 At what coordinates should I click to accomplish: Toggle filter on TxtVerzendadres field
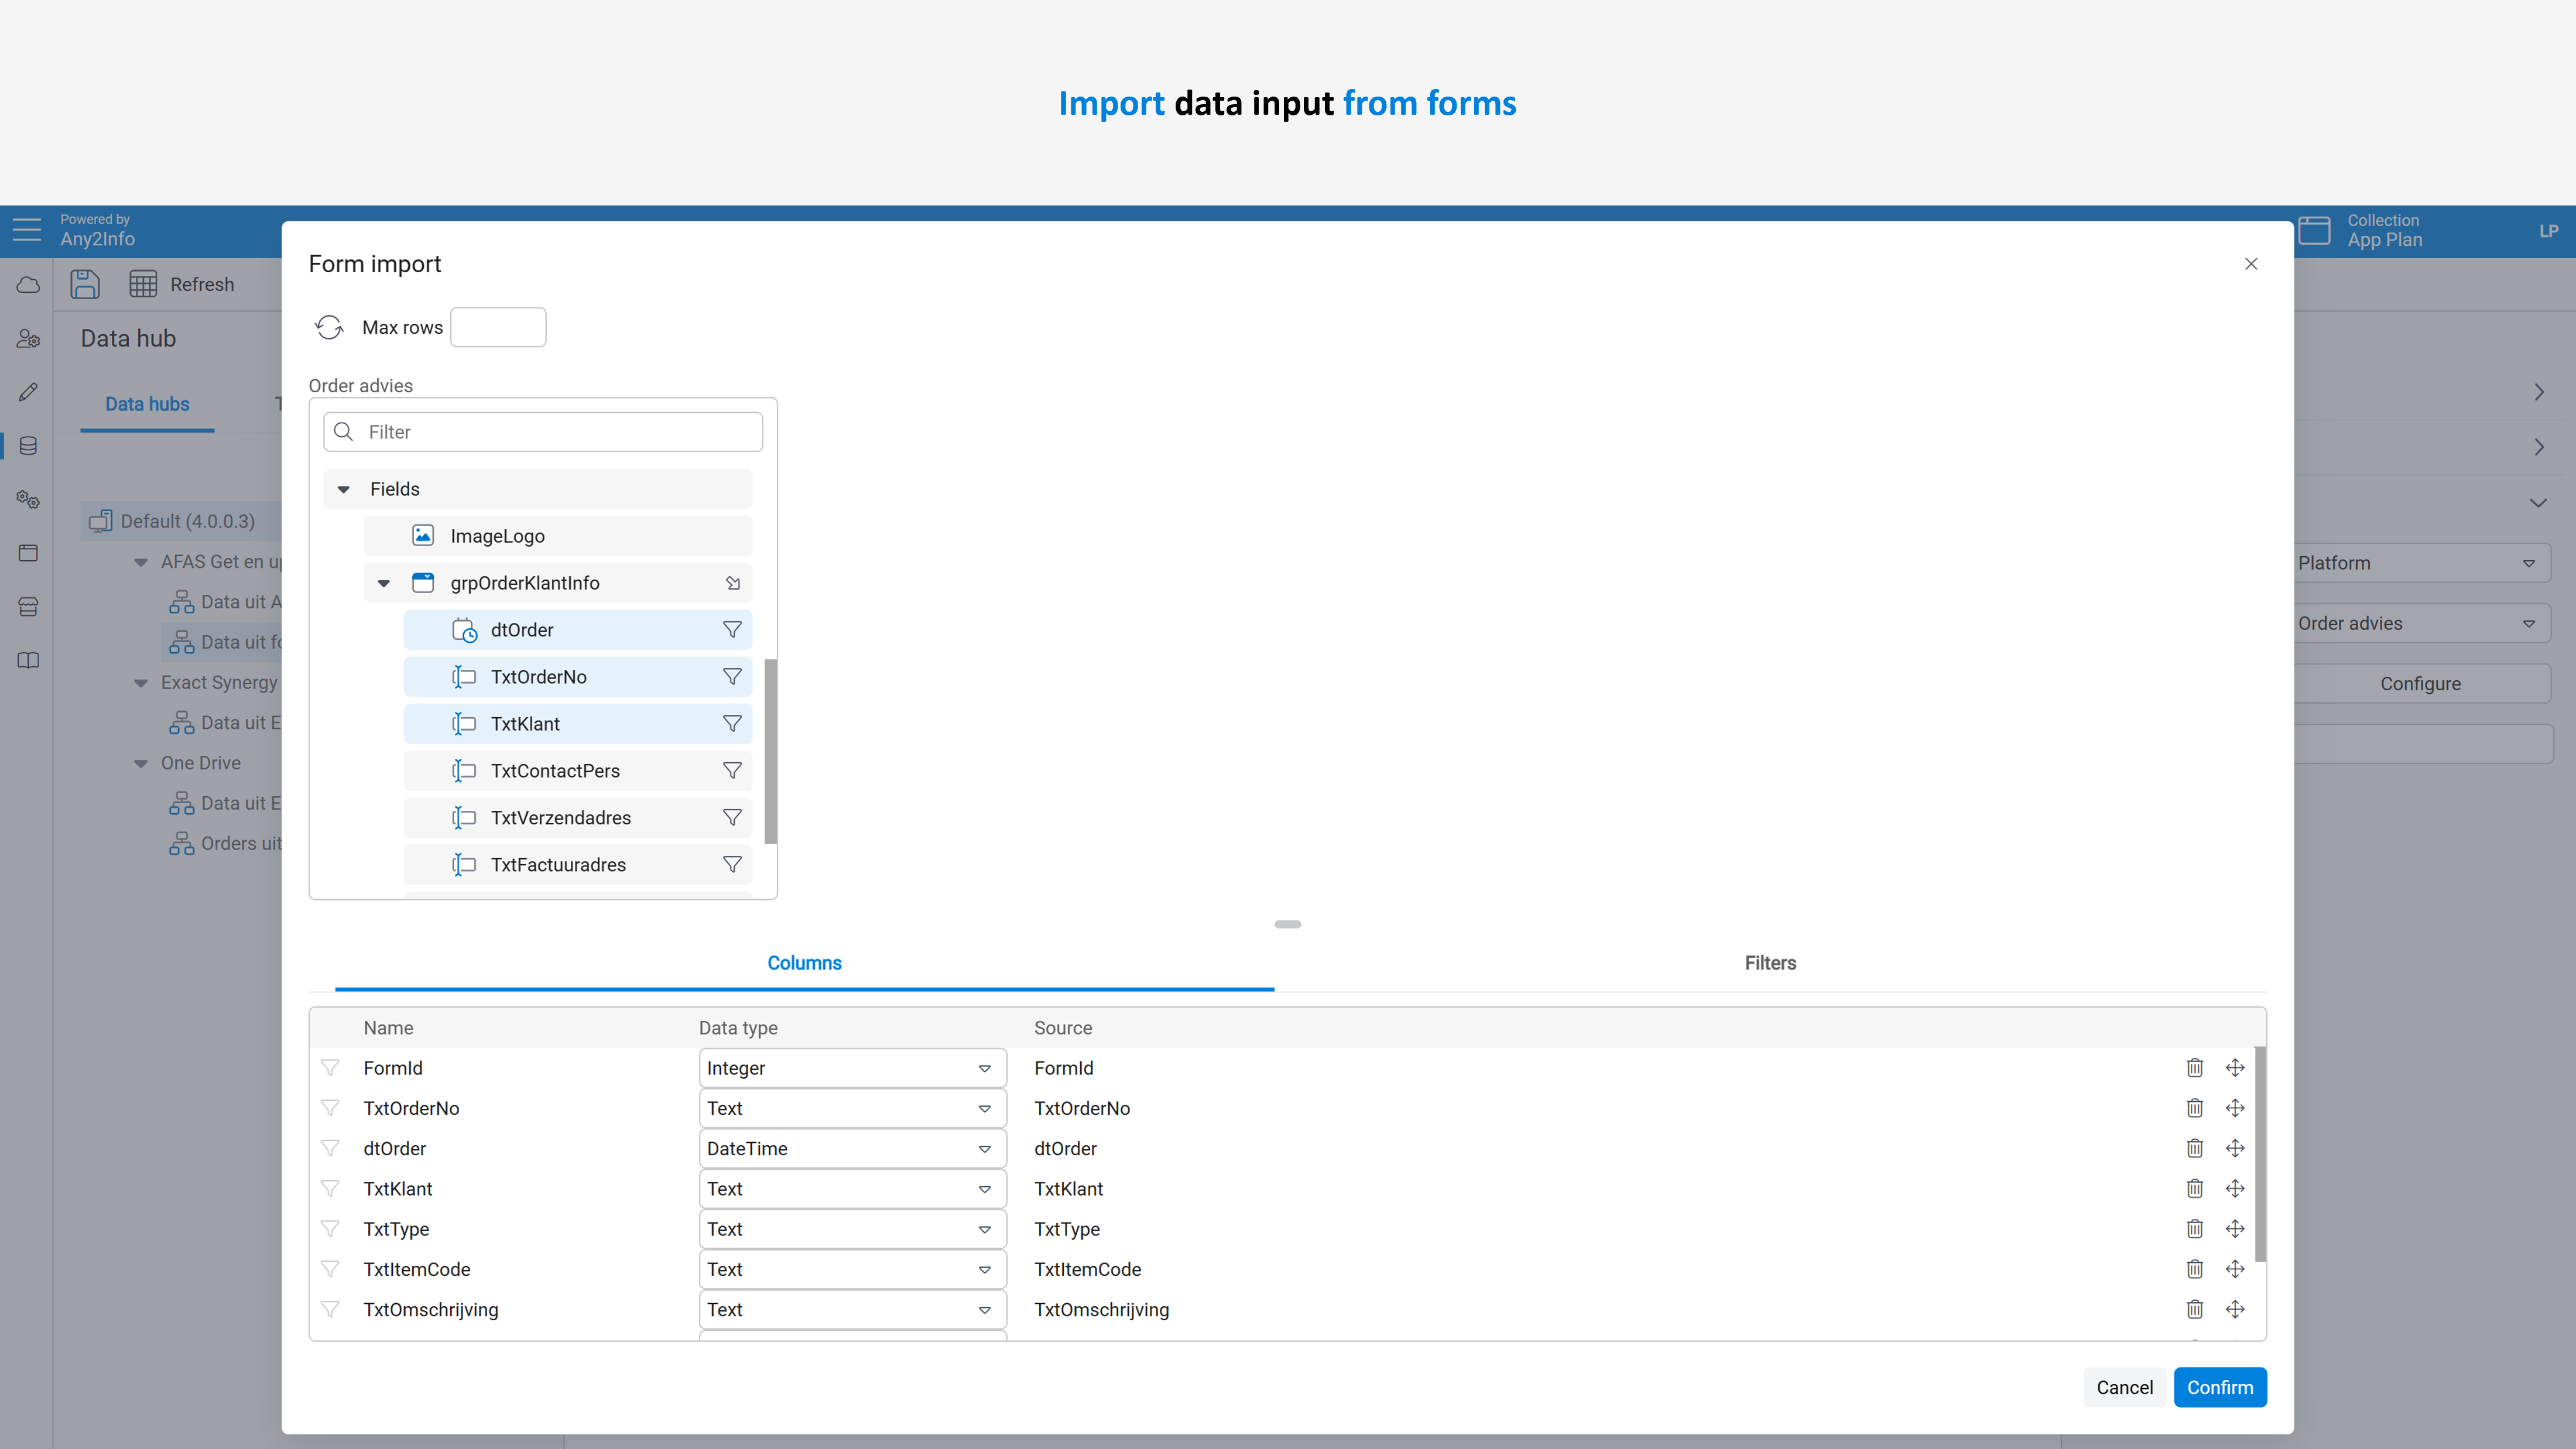point(732,818)
